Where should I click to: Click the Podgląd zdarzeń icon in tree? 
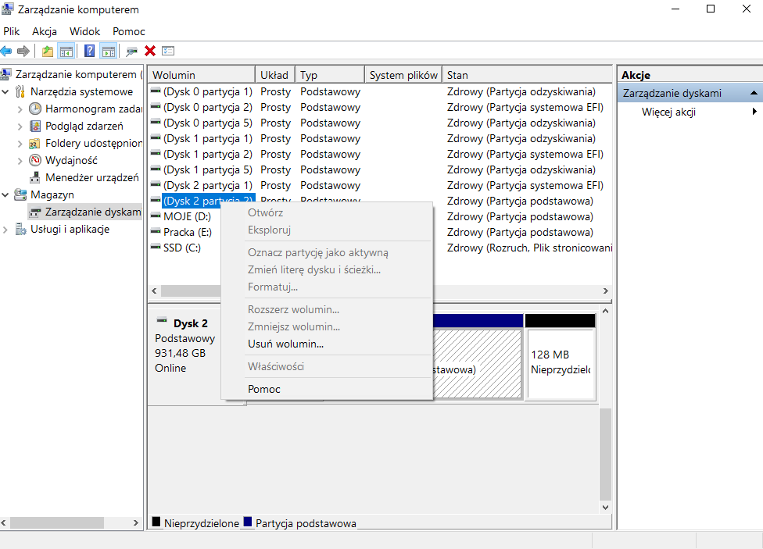pos(35,126)
